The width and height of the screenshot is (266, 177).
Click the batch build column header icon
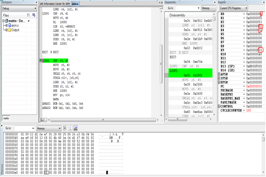pos(34,15)
